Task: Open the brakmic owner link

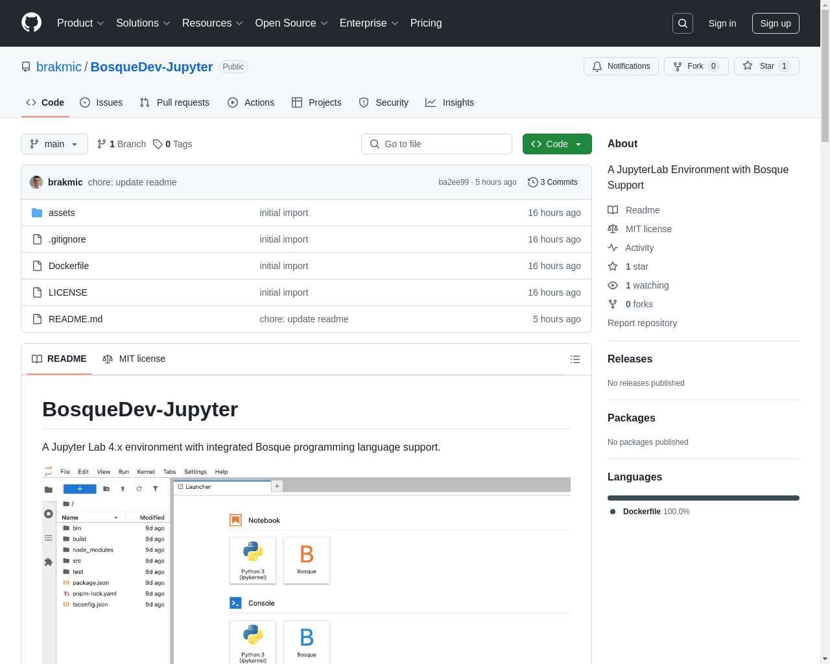Action: 59,67
